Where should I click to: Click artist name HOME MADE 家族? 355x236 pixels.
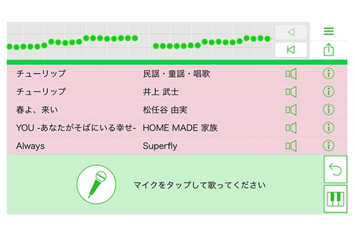pos(180,128)
